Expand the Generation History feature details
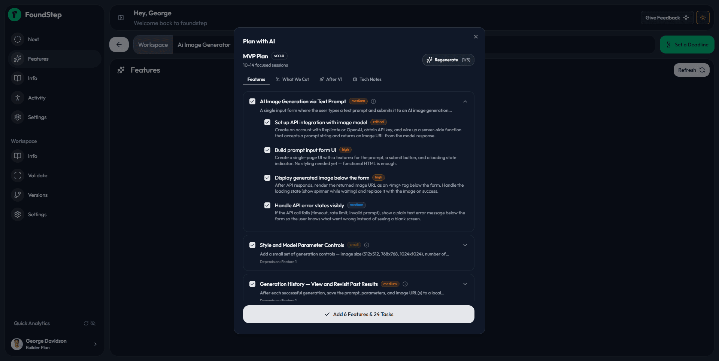 tap(465, 284)
